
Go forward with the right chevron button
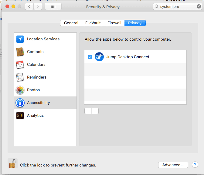38,6
